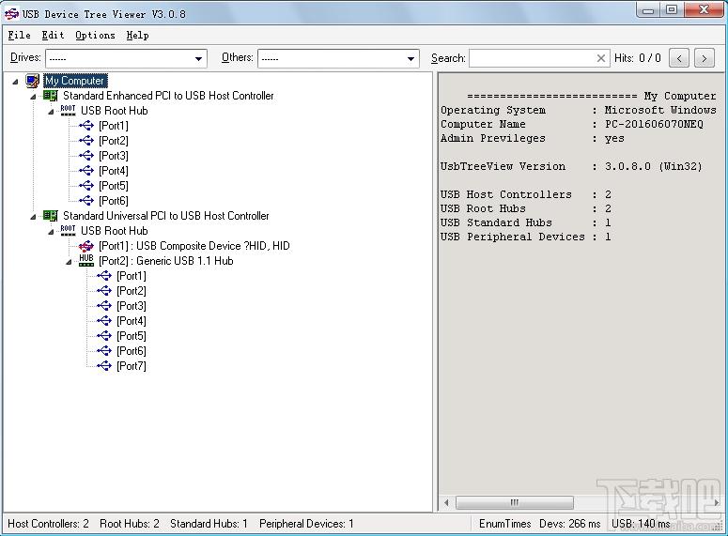This screenshot has height=536, width=728.
Task: Go to next search hit
Action: pyautogui.click(x=705, y=58)
